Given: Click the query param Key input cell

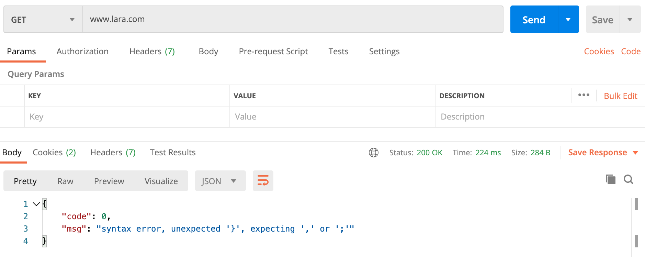Looking at the screenshot, I should tap(127, 117).
